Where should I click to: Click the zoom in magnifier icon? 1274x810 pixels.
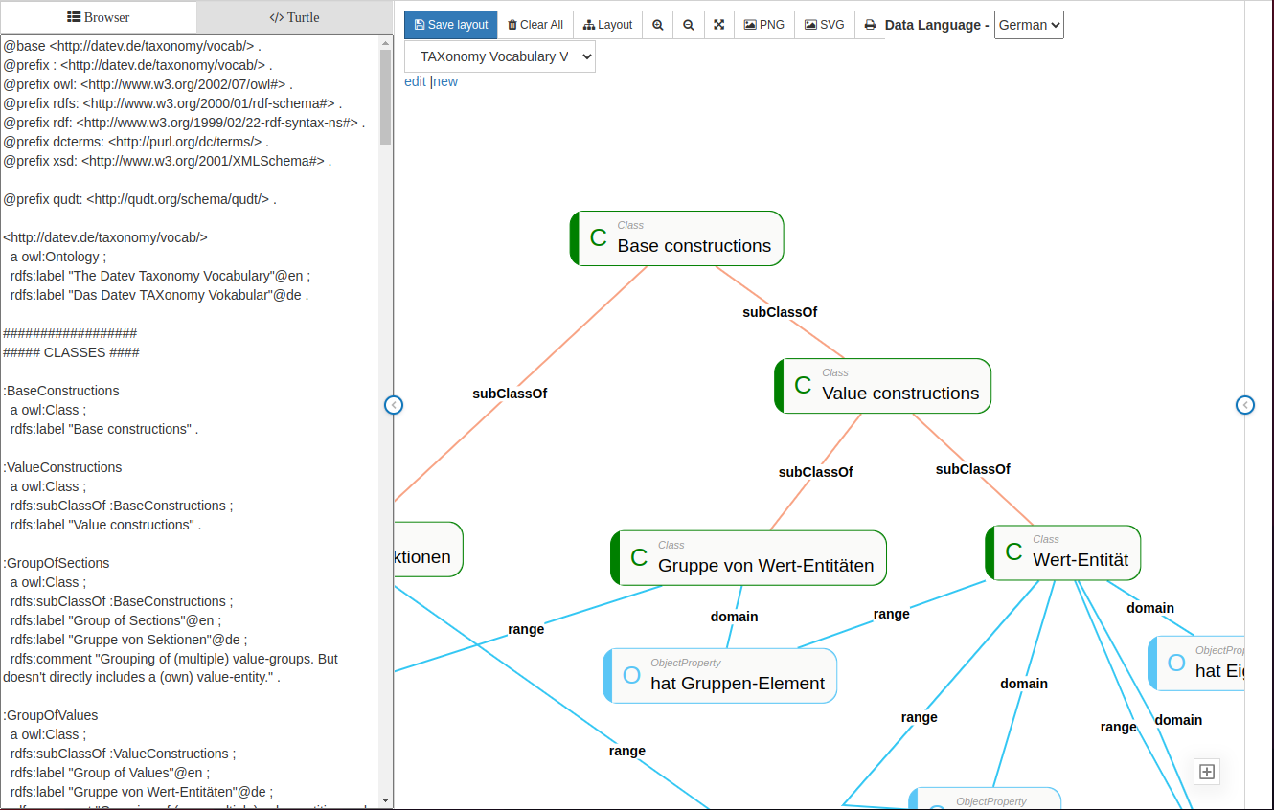[x=658, y=25]
